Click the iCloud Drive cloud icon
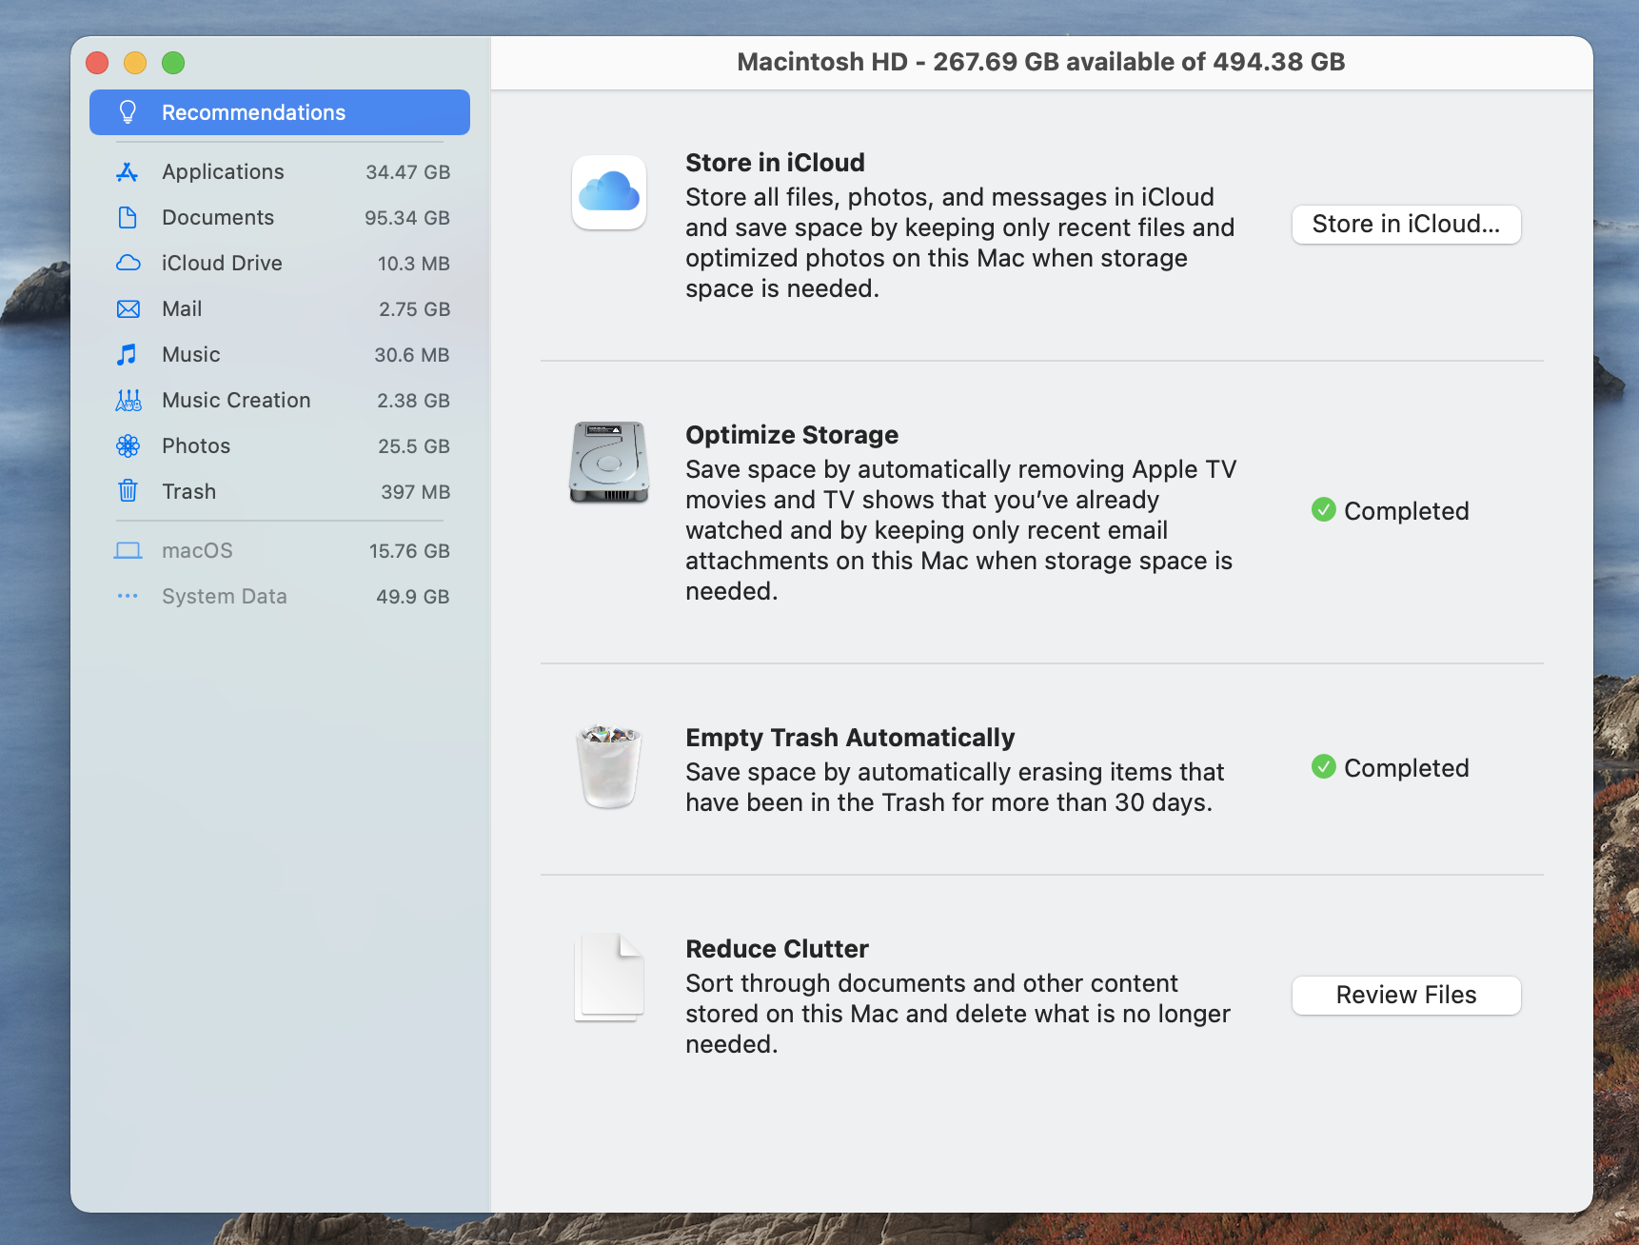Viewport: 1639px width, 1245px height. pos(128,264)
